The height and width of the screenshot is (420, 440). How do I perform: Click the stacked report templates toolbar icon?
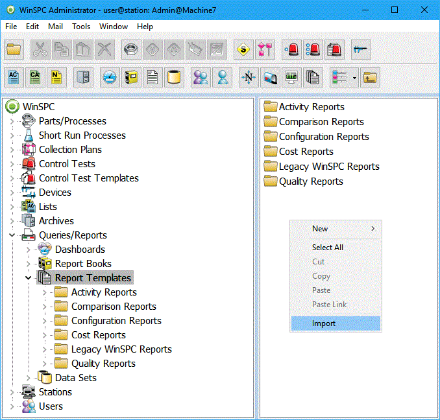tap(313, 77)
